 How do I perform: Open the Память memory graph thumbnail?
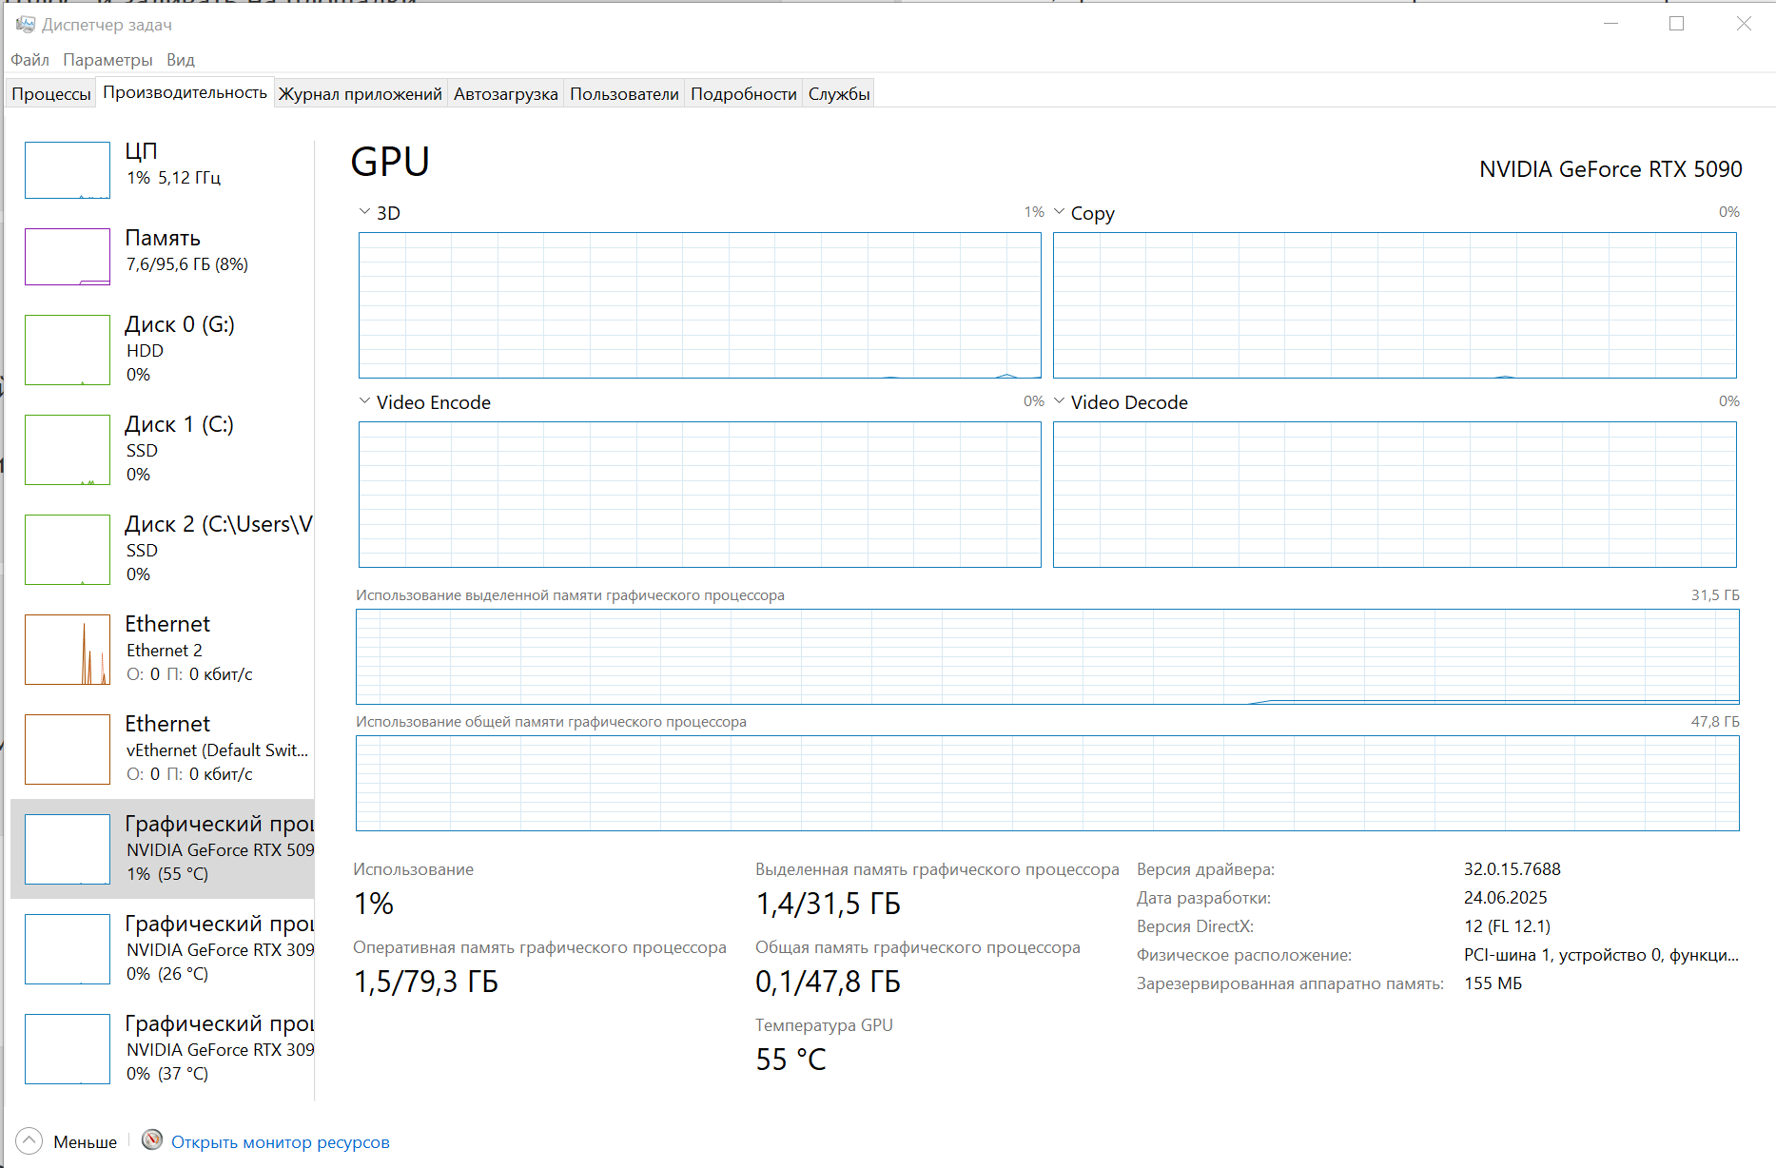(68, 257)
